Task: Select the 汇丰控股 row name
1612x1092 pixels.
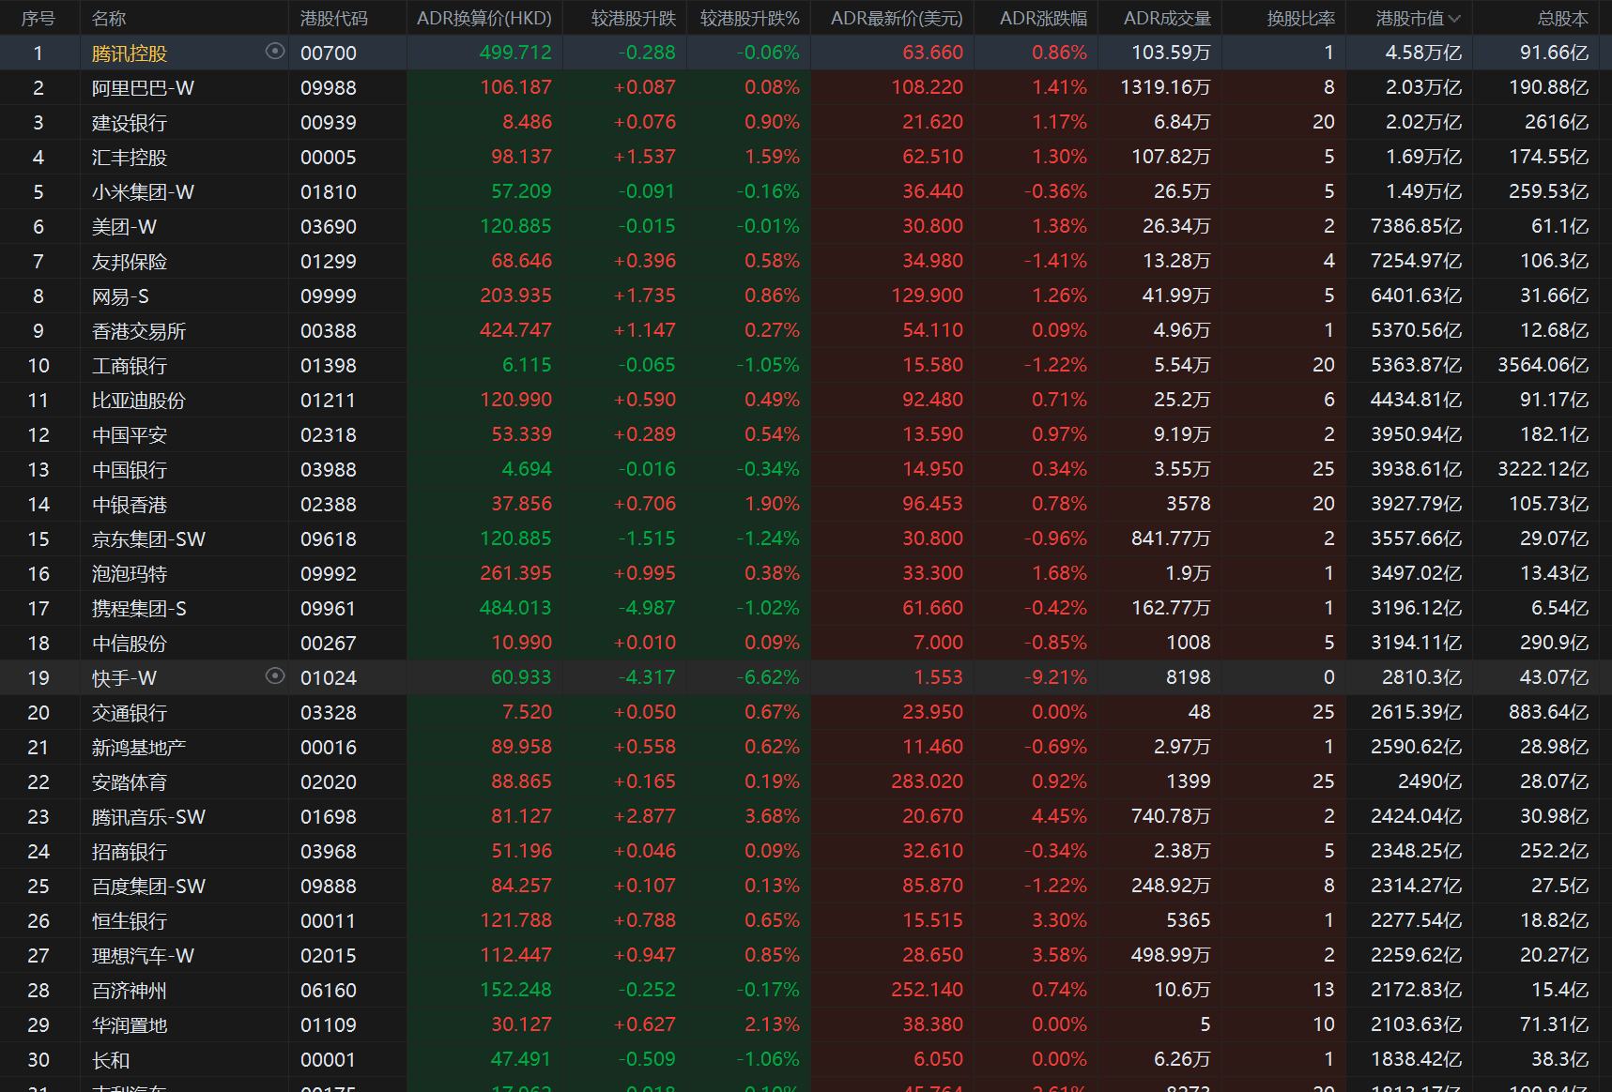Action: click(130, 158)
